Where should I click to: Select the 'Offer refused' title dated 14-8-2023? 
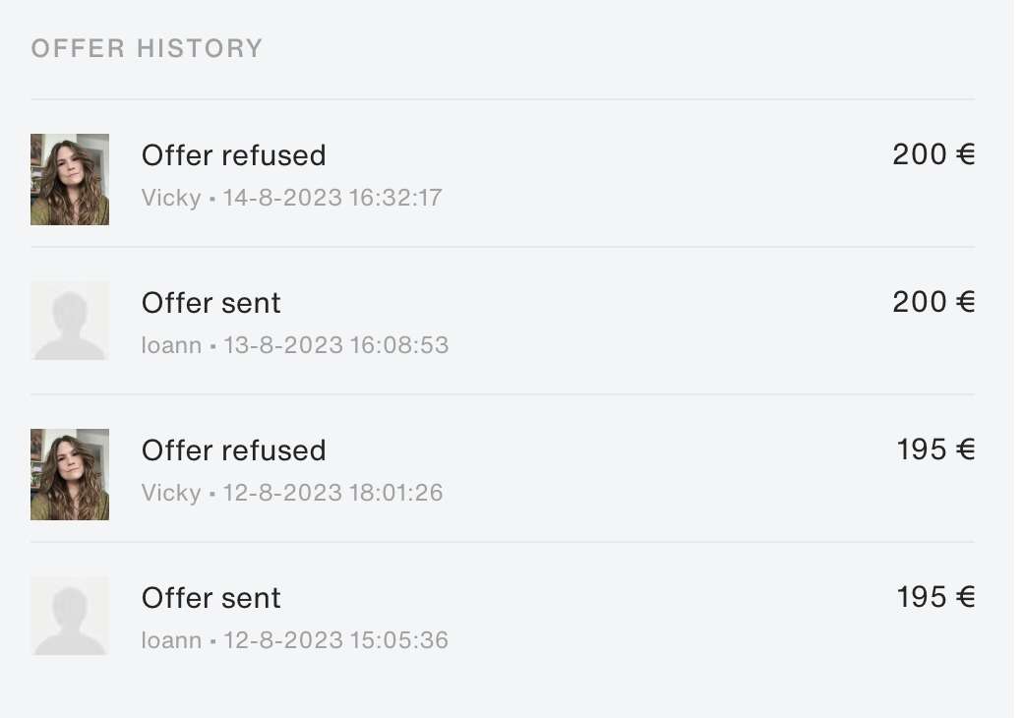pyautogui.click(x=233, y=155)
